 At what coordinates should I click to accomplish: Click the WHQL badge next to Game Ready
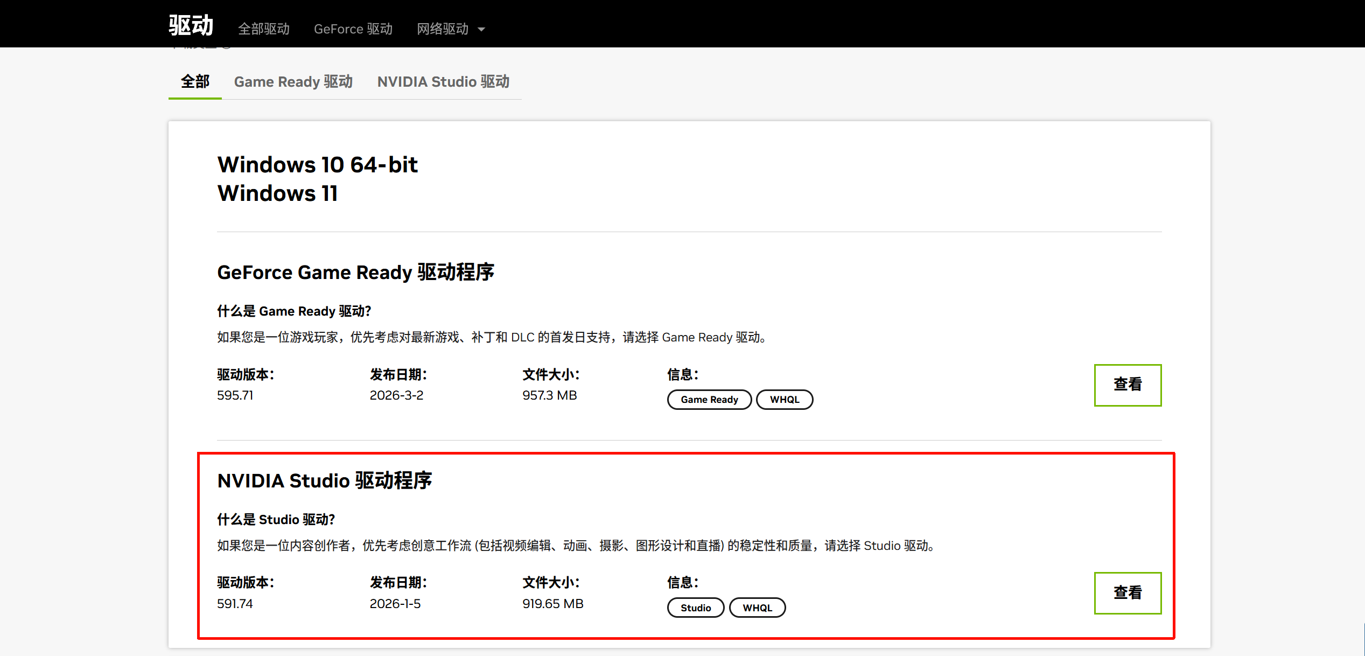pyautogui.click(x=784, y=400)
